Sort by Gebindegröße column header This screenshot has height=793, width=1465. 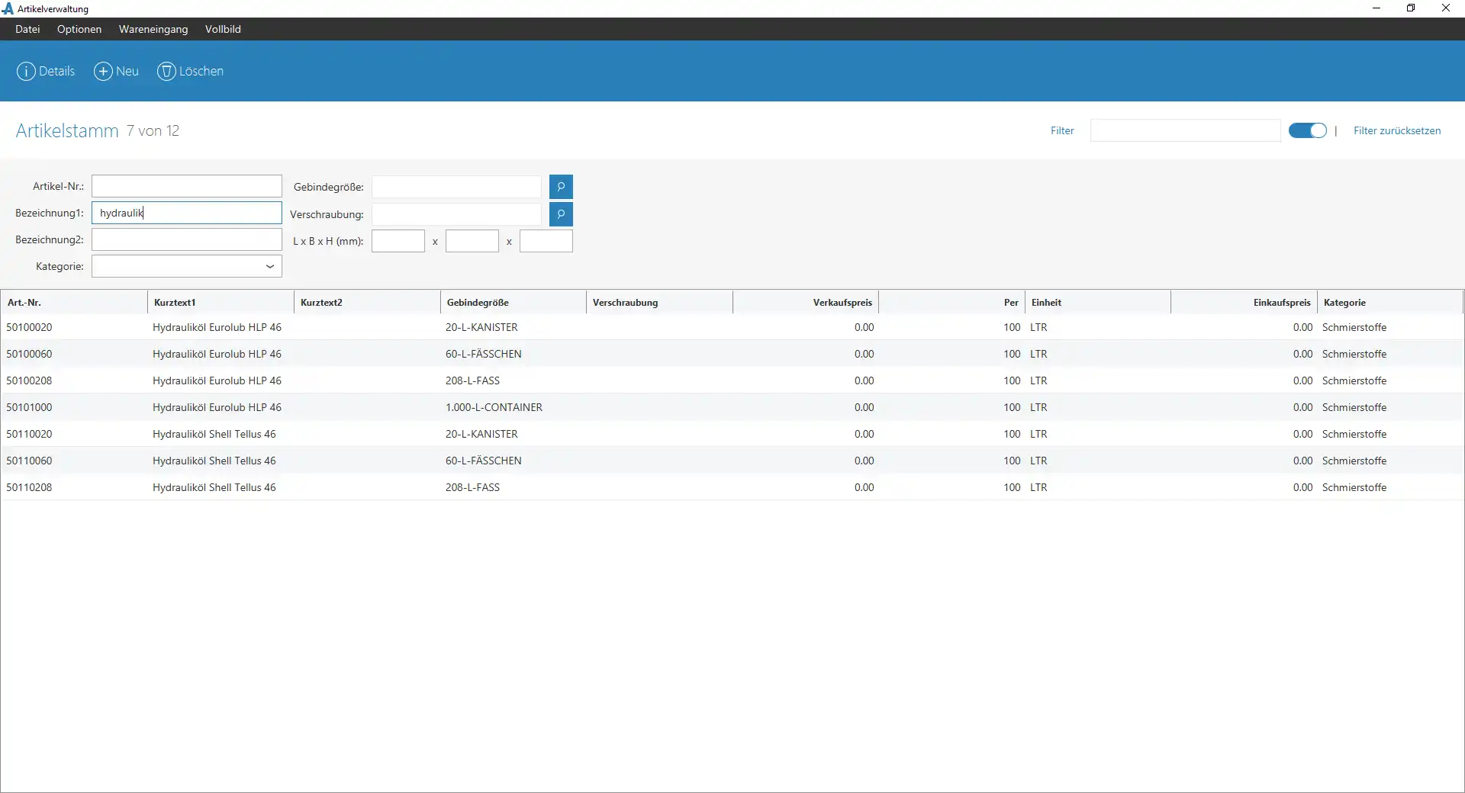[514, 302]
